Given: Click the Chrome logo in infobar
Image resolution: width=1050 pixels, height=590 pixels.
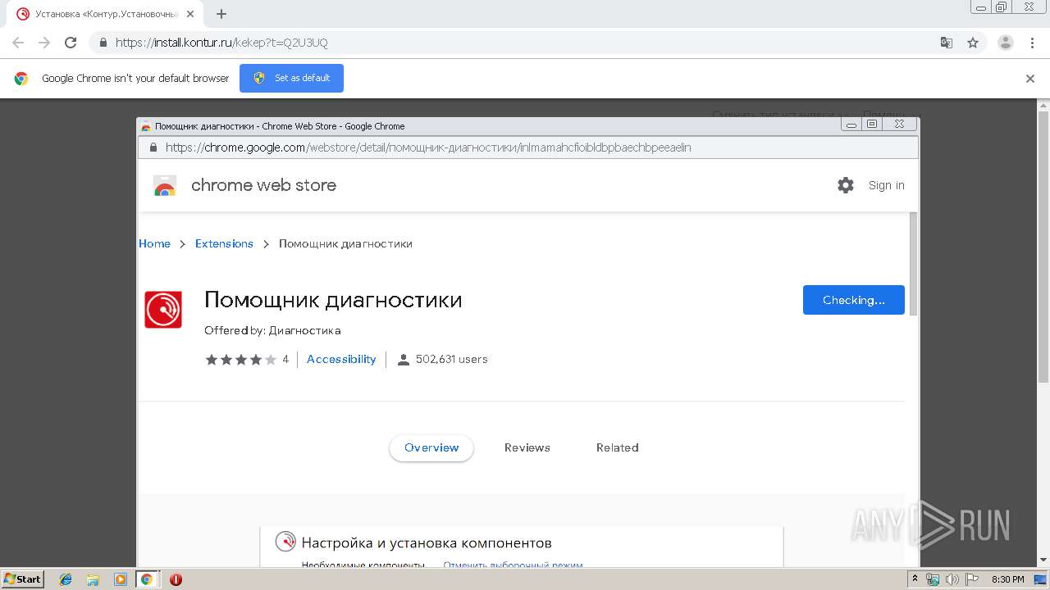Looking at the screenshot, I should tap(21, 79).
